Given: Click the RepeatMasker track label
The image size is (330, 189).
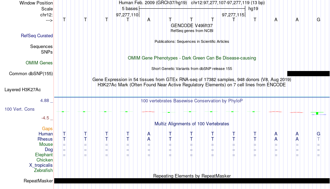Looking at the screenshot, I should pos(38,181).
